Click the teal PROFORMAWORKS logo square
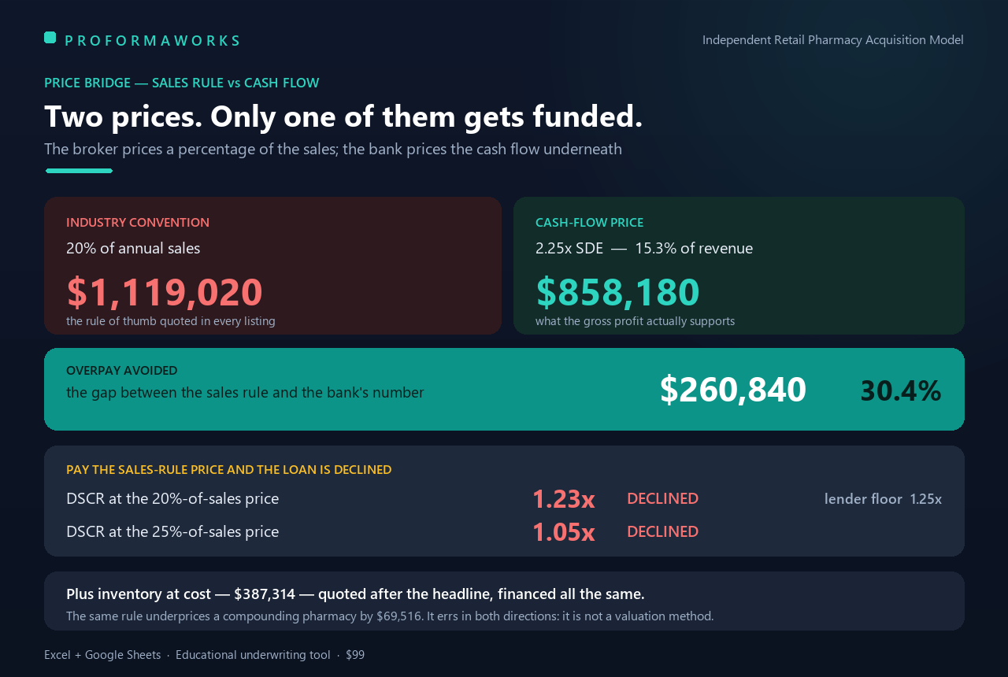This screenshot has width=1008, height=677. coord(50,37)
